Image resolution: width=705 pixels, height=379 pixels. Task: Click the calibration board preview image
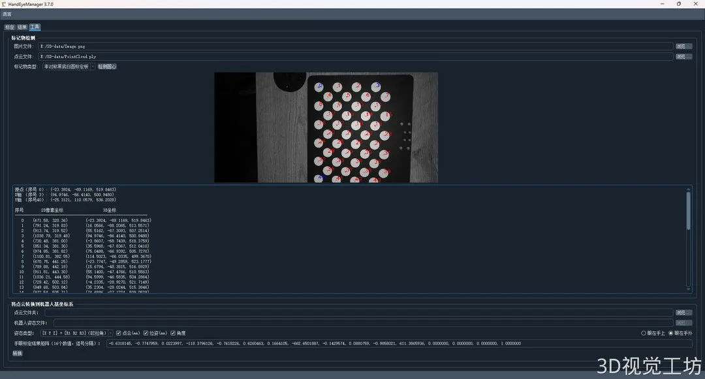click(x=326, y=127)
